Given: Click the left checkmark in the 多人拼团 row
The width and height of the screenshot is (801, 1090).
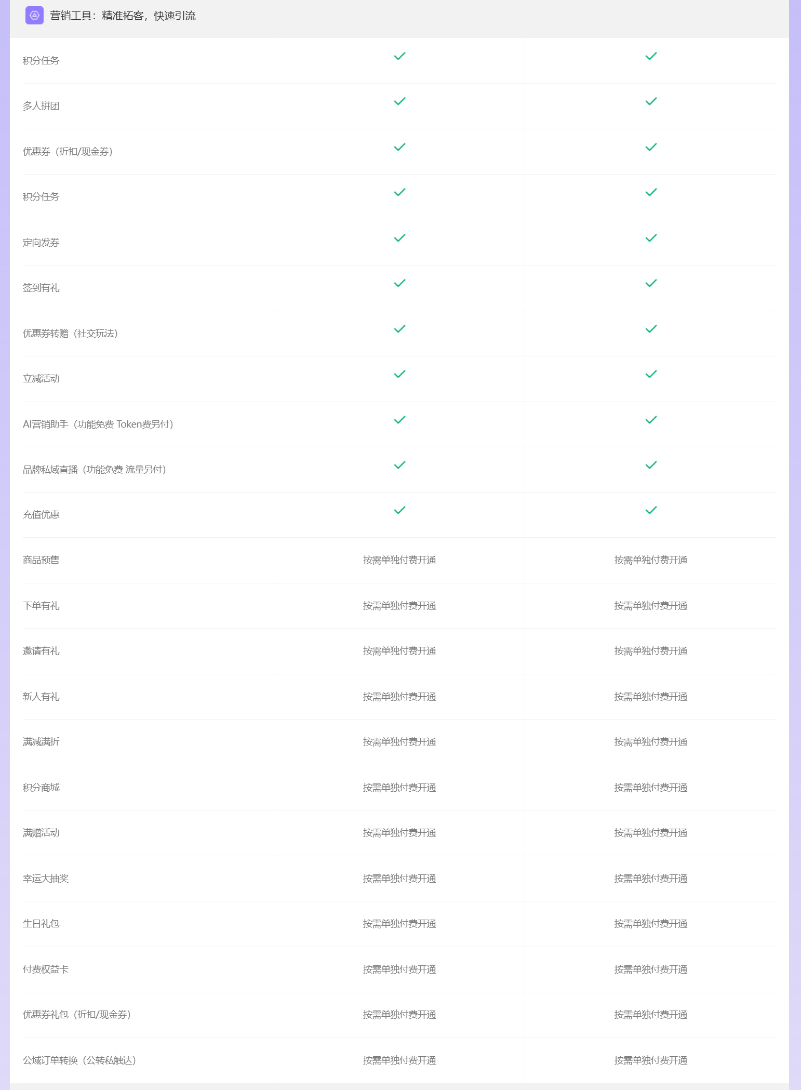Looking at the screenshot, I should pos(399,101).
